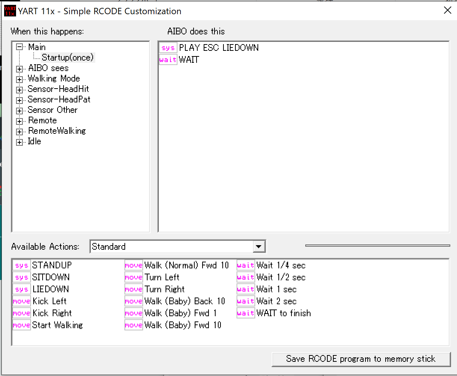Click the Start Walking action text
457x376 pixels.
point(58,325)
